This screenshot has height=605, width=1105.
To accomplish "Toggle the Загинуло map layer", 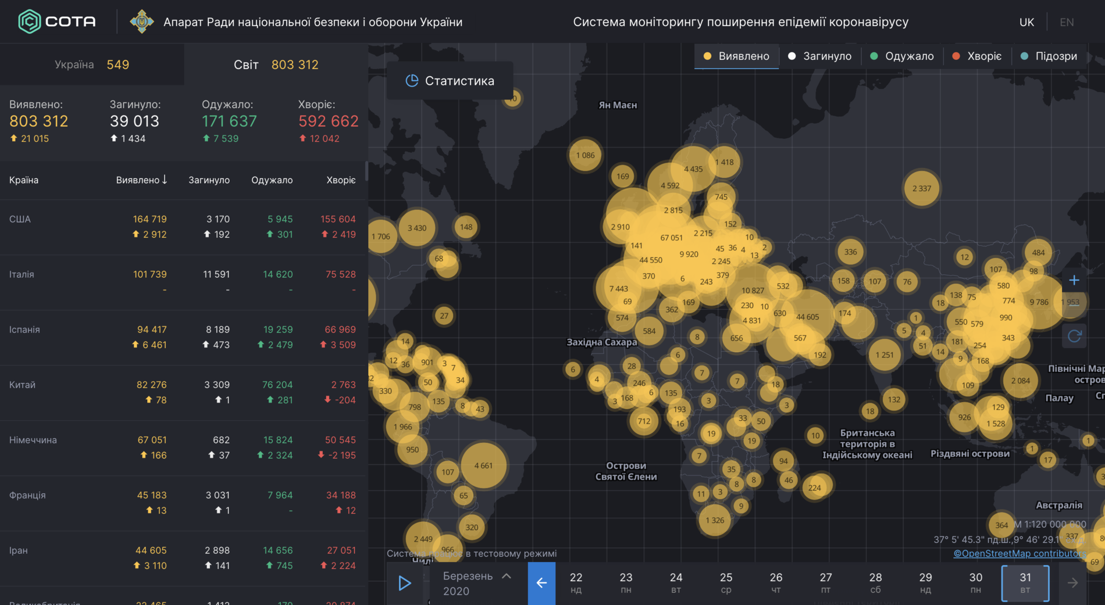I will point(819,56).
